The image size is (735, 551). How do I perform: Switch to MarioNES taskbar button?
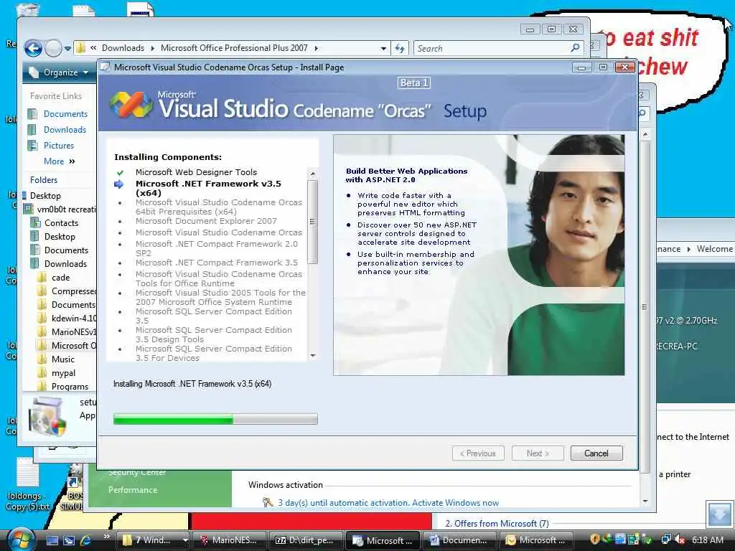click(229, 540)
